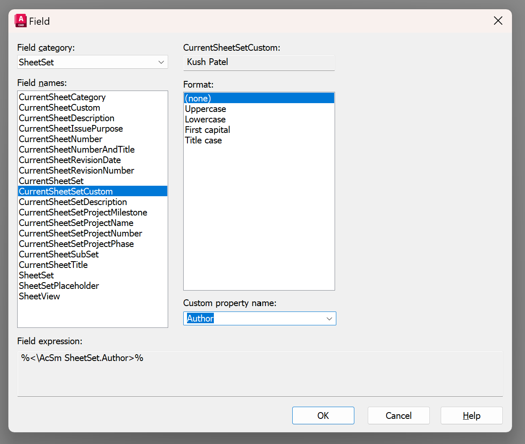Click the Kush Patel value field

[x=259, y=62]
